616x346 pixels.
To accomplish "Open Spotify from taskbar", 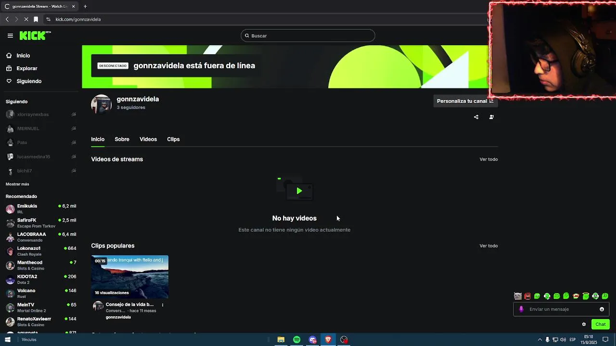I will (297, 340).
